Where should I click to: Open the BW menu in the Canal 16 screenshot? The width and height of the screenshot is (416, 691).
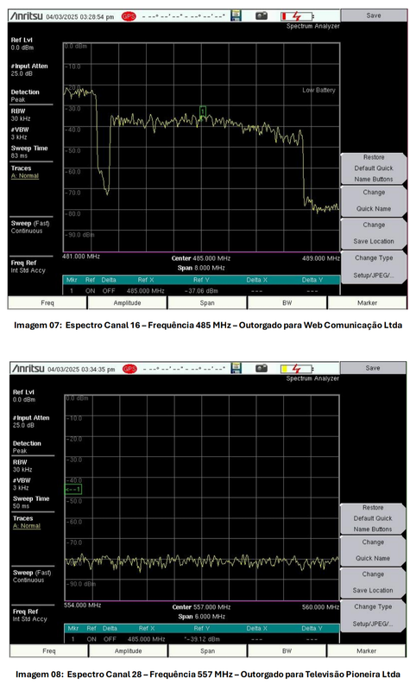[287, 303]
